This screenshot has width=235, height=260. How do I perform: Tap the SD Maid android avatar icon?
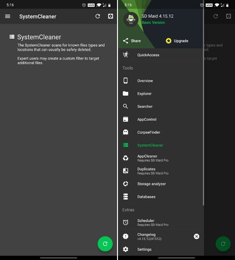click(x=131, y=19)
